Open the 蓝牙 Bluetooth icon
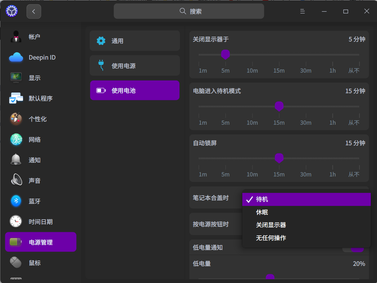The image size is (377, 283). point(16,201)
